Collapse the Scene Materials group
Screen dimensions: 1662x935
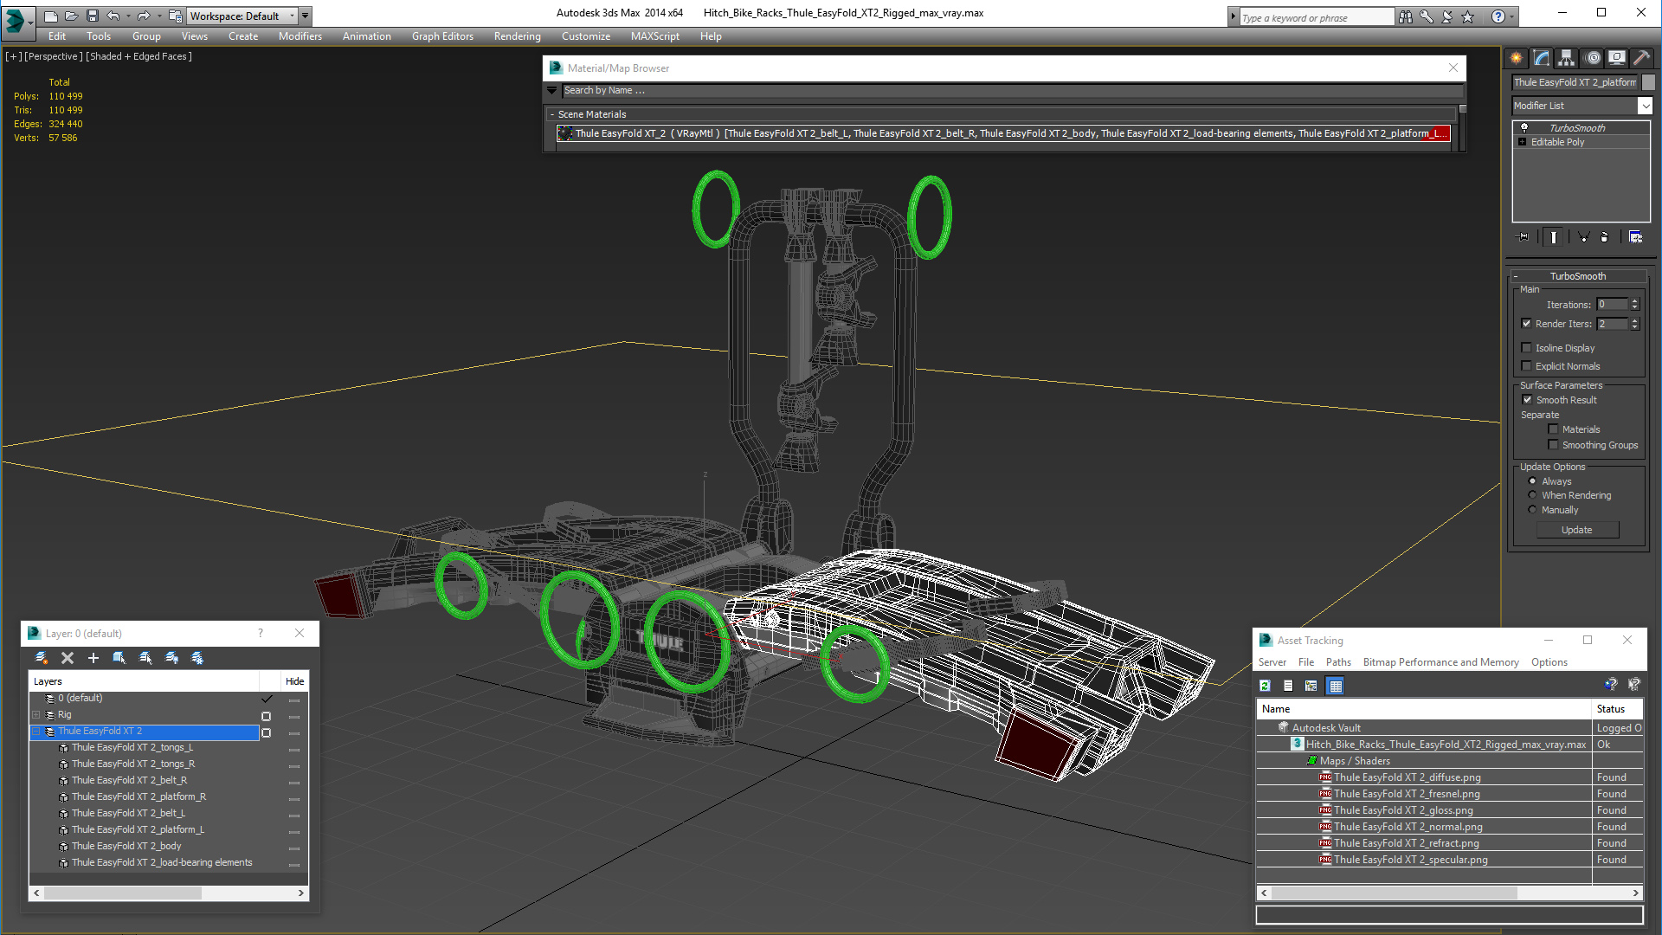[x=552, y=114]
